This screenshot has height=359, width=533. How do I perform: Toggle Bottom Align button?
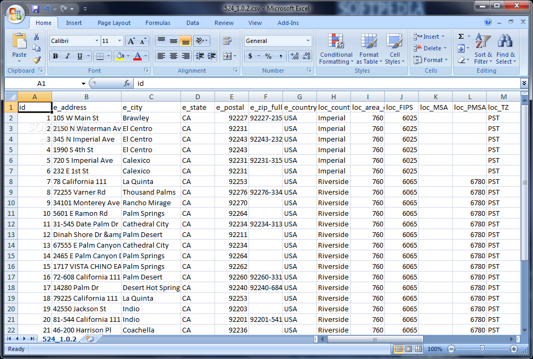point(186,41)
